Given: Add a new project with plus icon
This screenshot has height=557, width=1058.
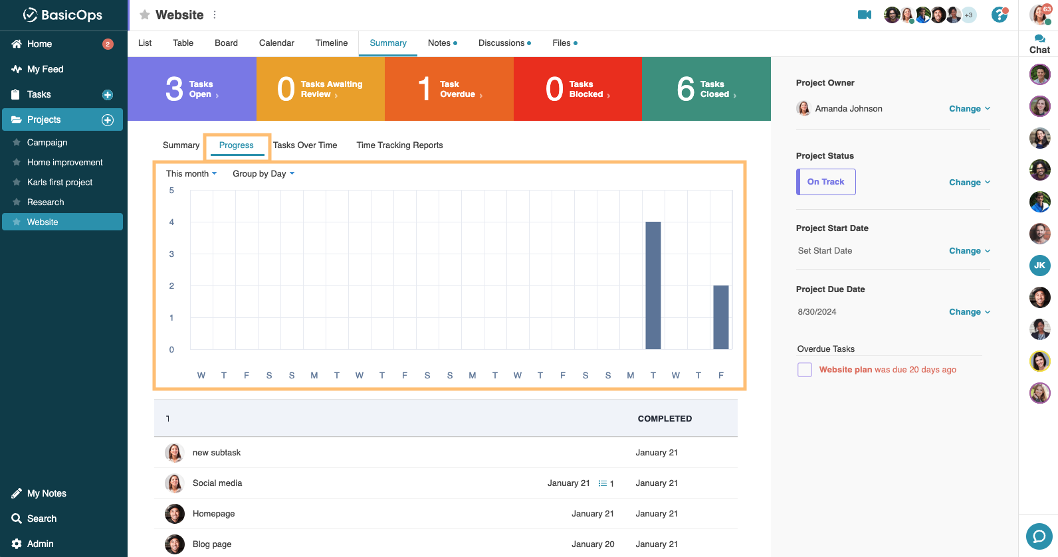Looking at the screenshot, I should [x=108, y=120].
